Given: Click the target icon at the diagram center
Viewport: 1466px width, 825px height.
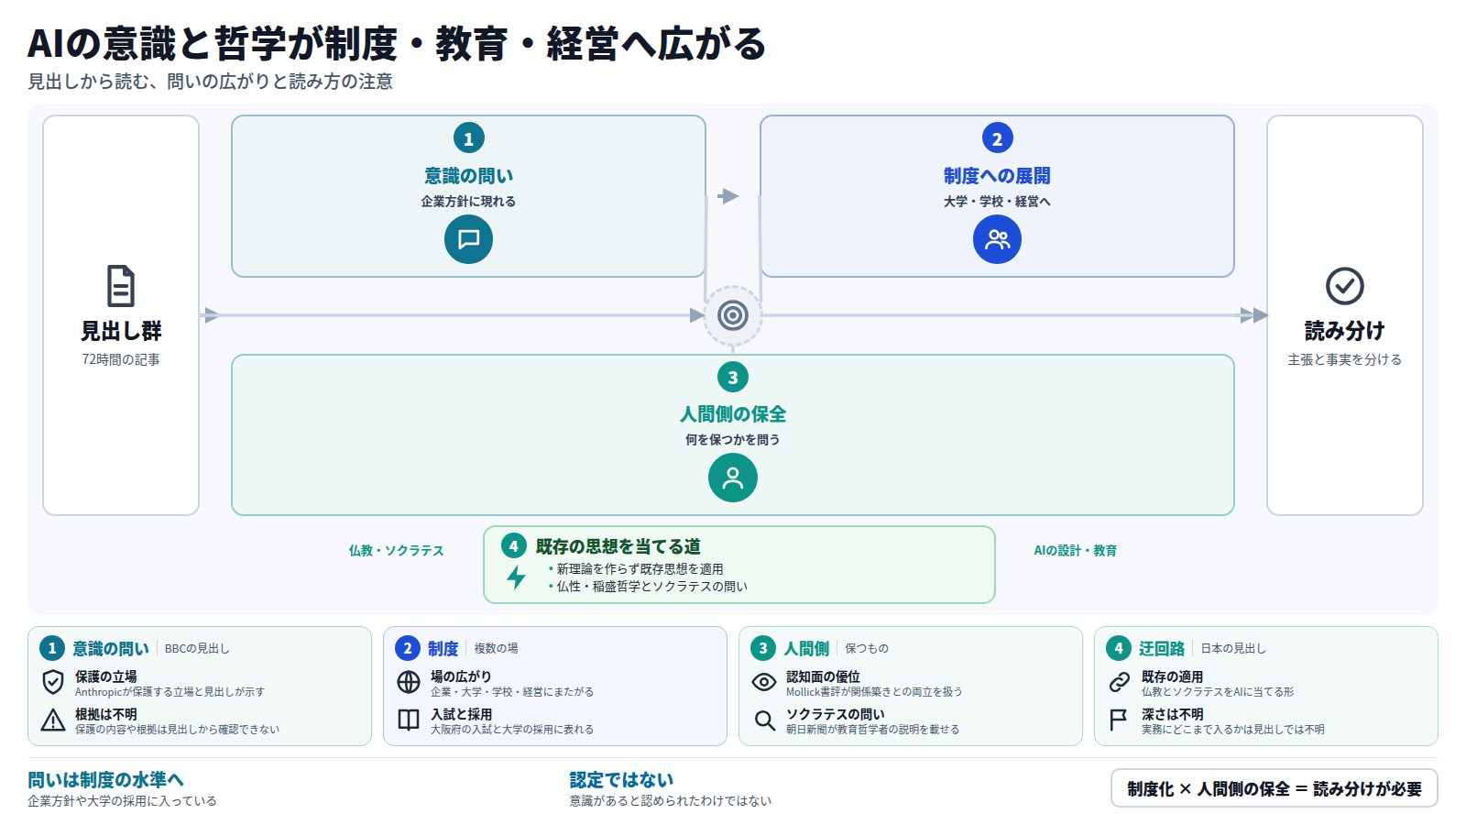Looking at the screenshot, I should coord(733,315).
